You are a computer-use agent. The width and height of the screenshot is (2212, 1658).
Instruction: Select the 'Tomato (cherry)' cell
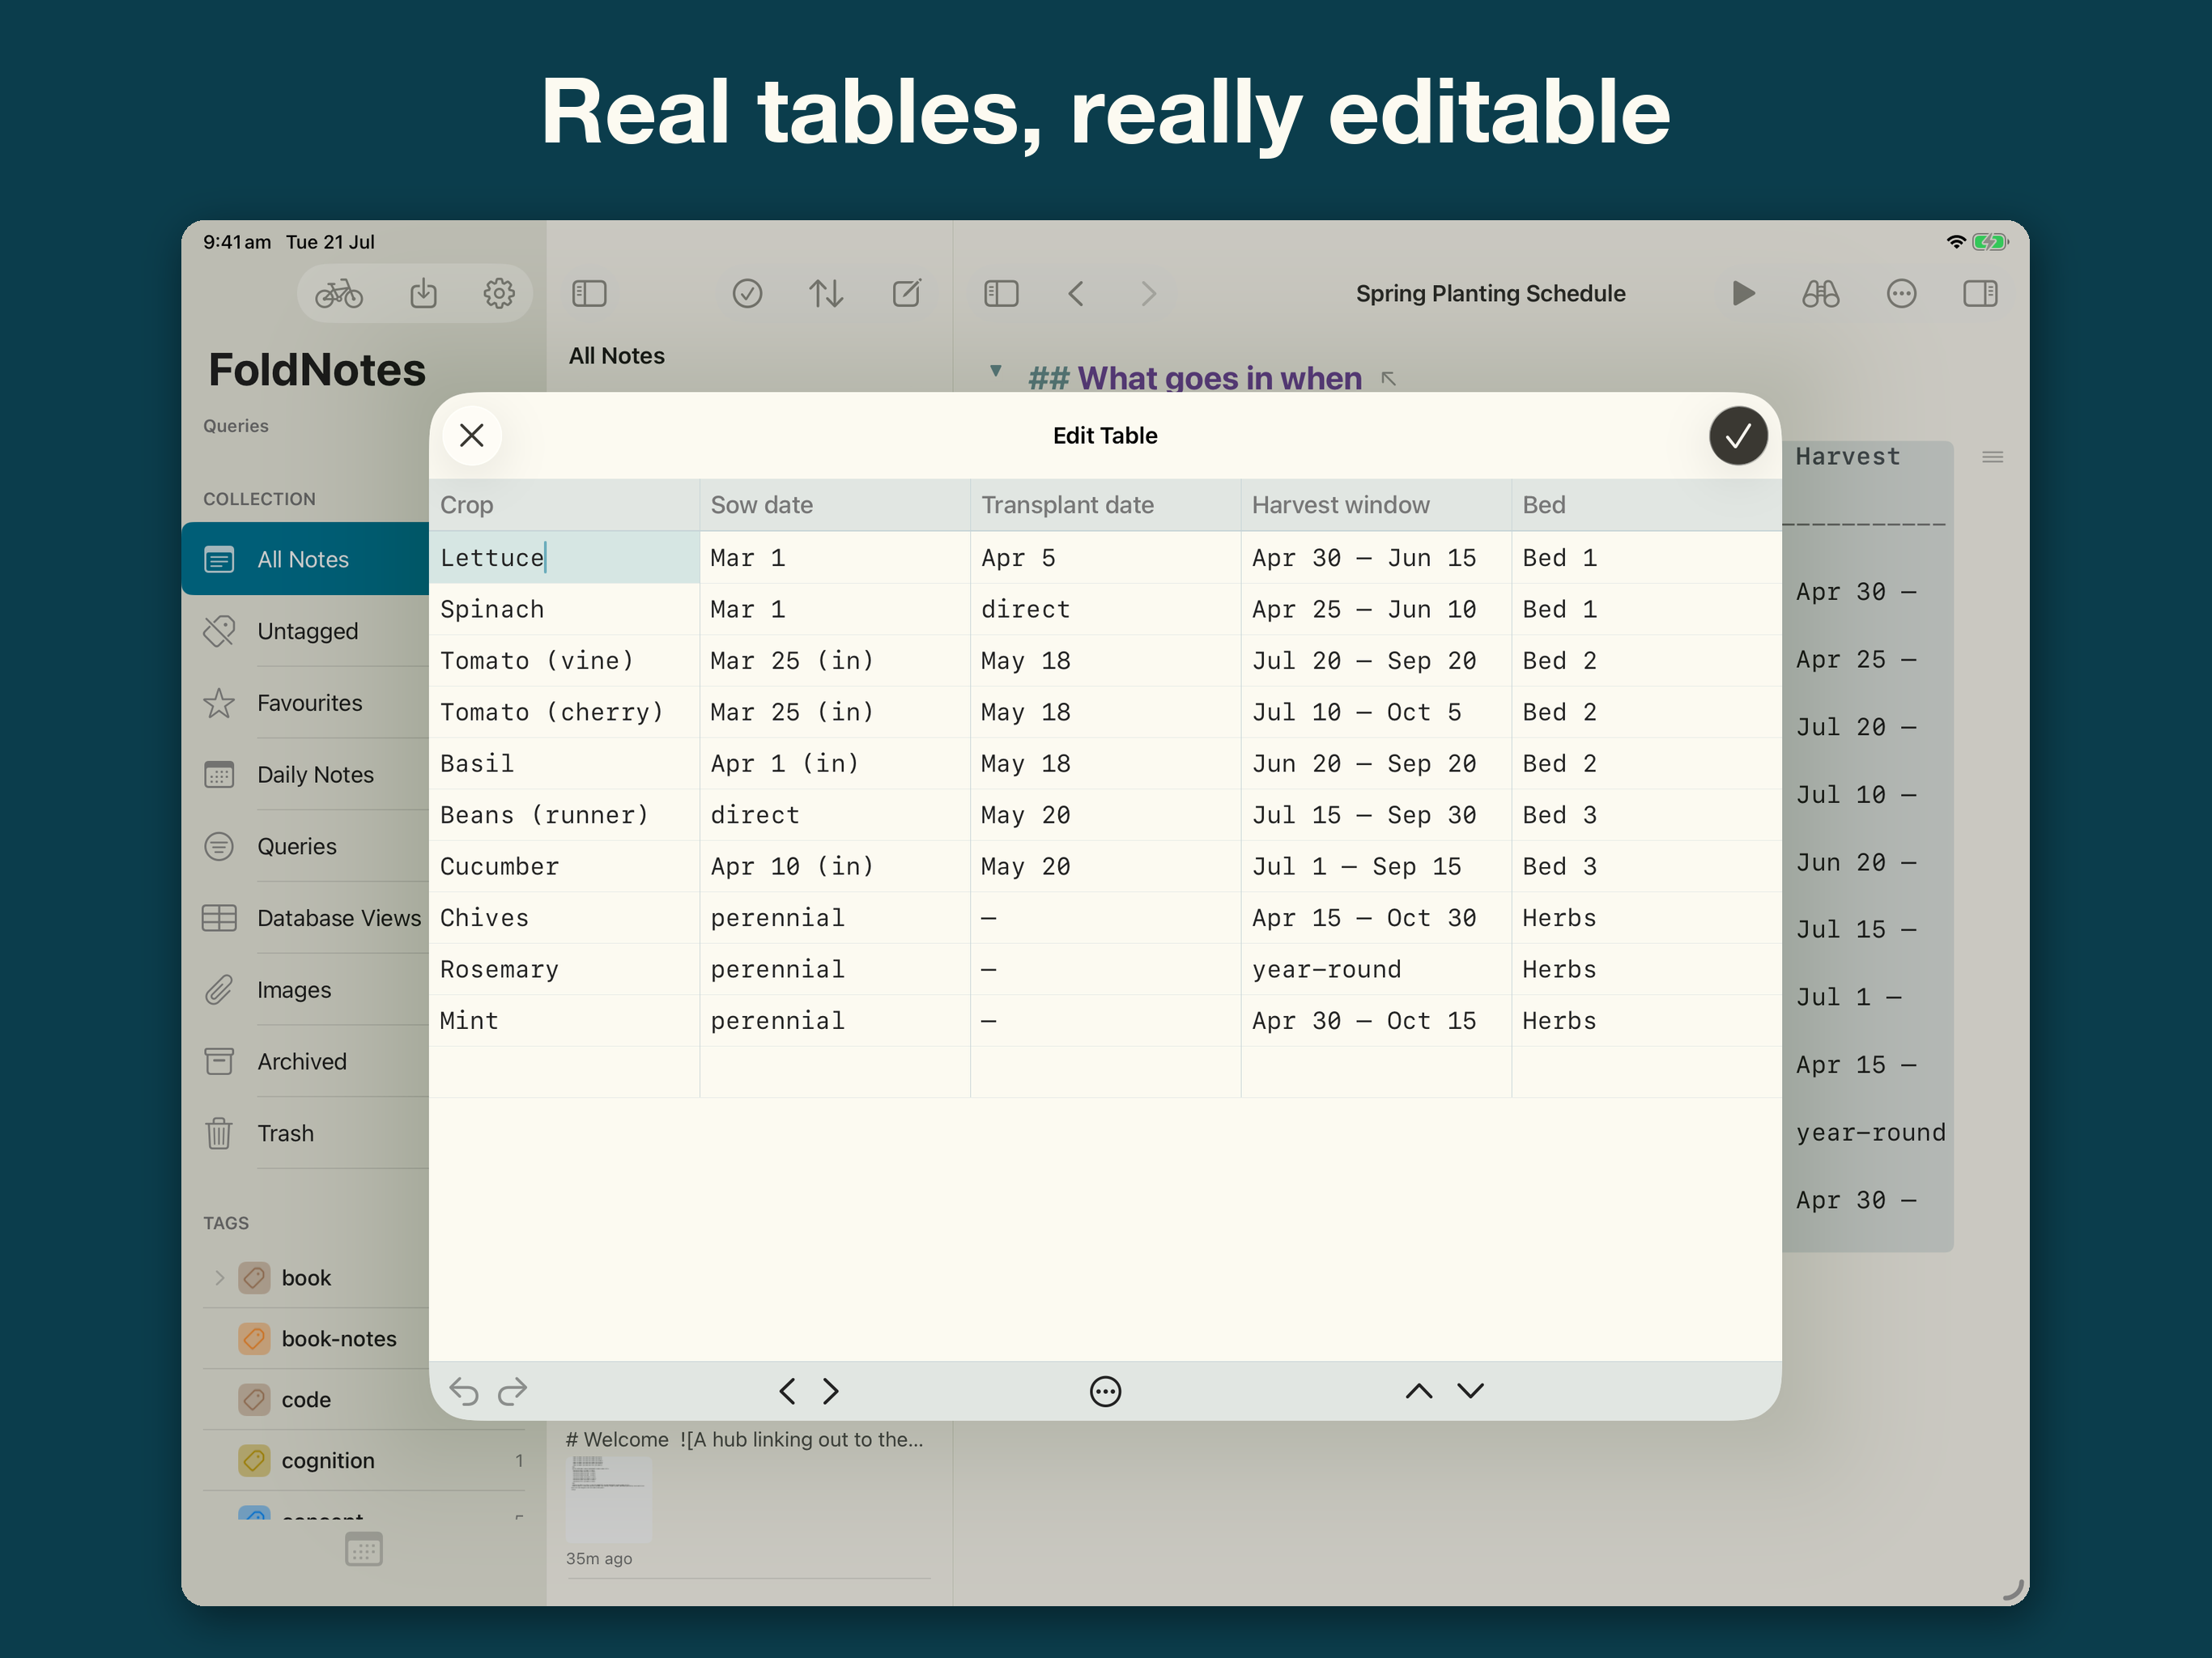point(564,712)
